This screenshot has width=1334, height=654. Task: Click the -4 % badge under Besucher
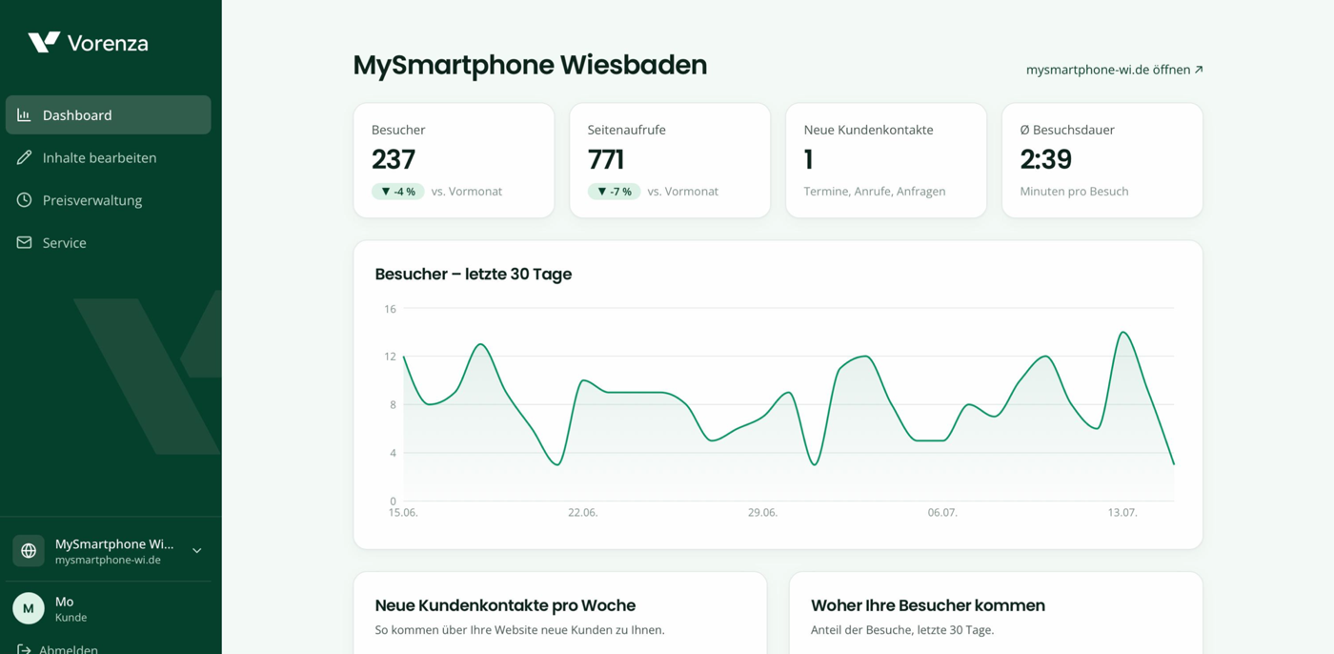point(398,192)
